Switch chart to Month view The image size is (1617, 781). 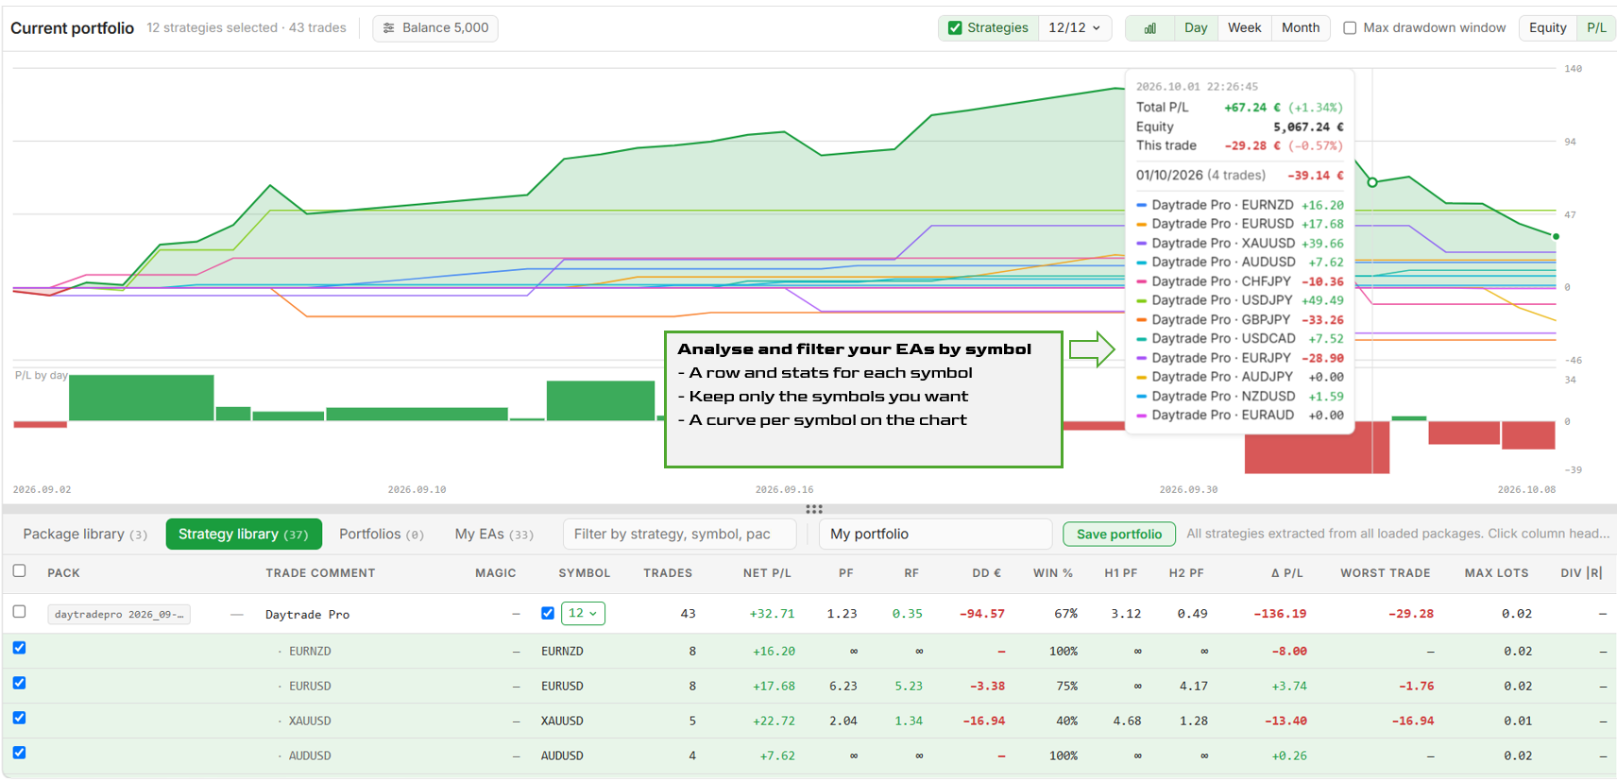1301,28
